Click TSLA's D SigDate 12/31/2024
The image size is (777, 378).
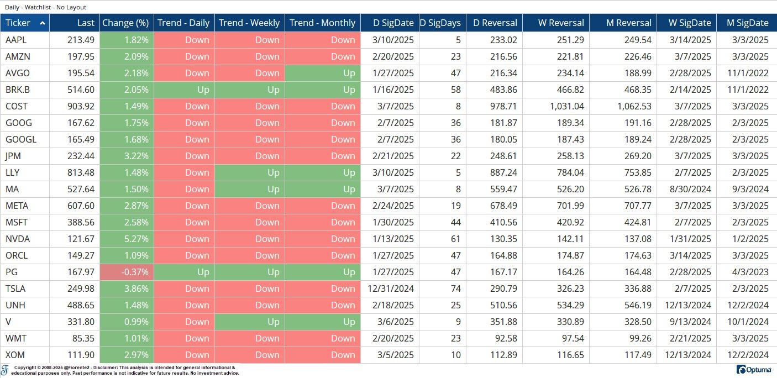point(391,288)
